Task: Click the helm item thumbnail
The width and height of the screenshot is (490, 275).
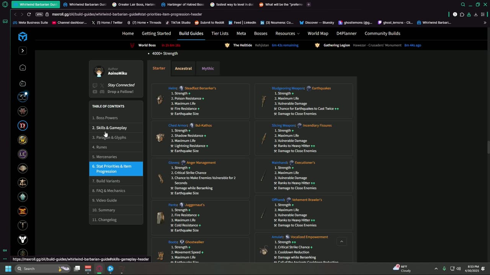Action: point(160,100)
